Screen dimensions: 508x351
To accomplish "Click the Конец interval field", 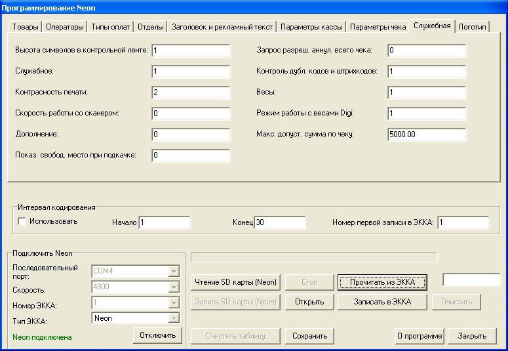I will point(280,223).
